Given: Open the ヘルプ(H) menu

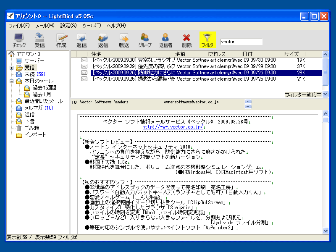Looking at the screenshot, I should coord(116,26).
